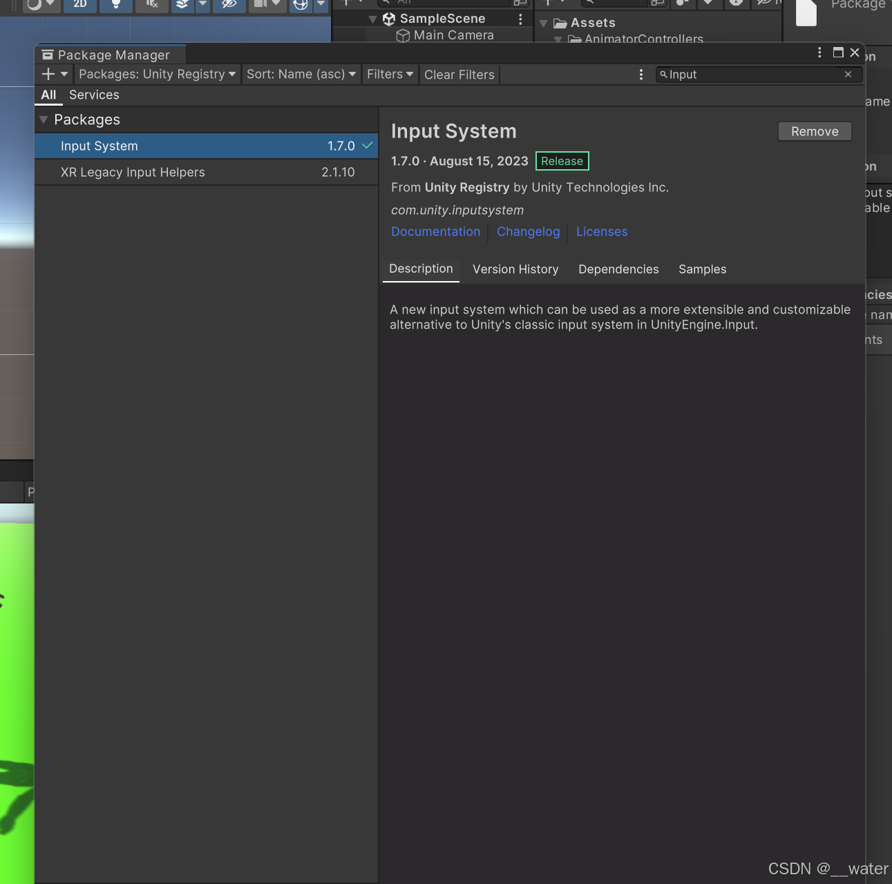Close the Package Manager window
Screen dimensions: 892x884
click(x=855, y=52)
